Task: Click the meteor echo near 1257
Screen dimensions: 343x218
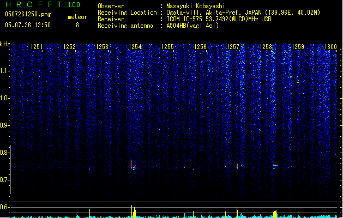Action: (237, 166)
